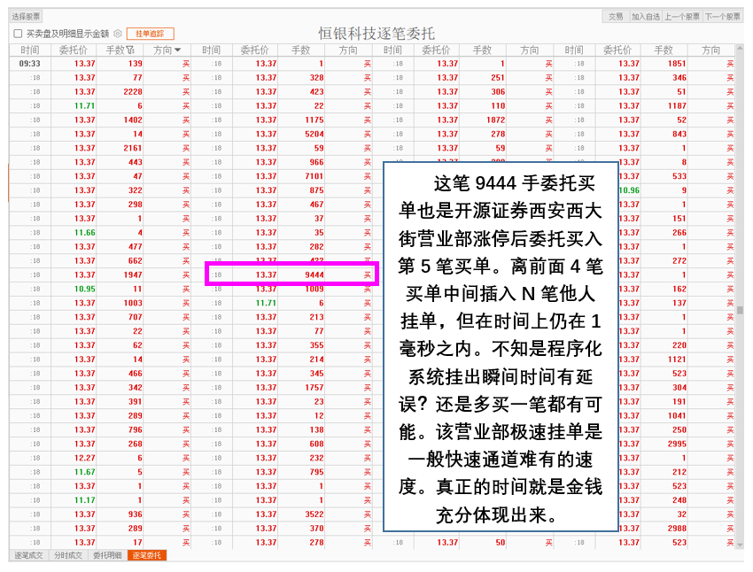This screenshot has width=753, height=572.
Task: Open the 委托明细 tab
Action: click(x=107, y=555)
